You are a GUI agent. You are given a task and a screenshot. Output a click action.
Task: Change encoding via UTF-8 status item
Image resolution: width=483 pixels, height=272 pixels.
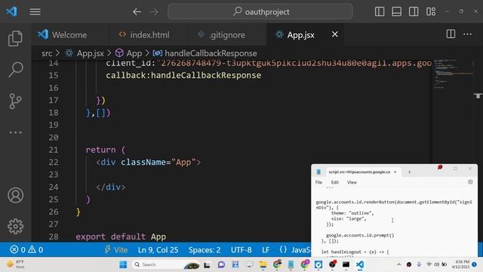point(241,250)
